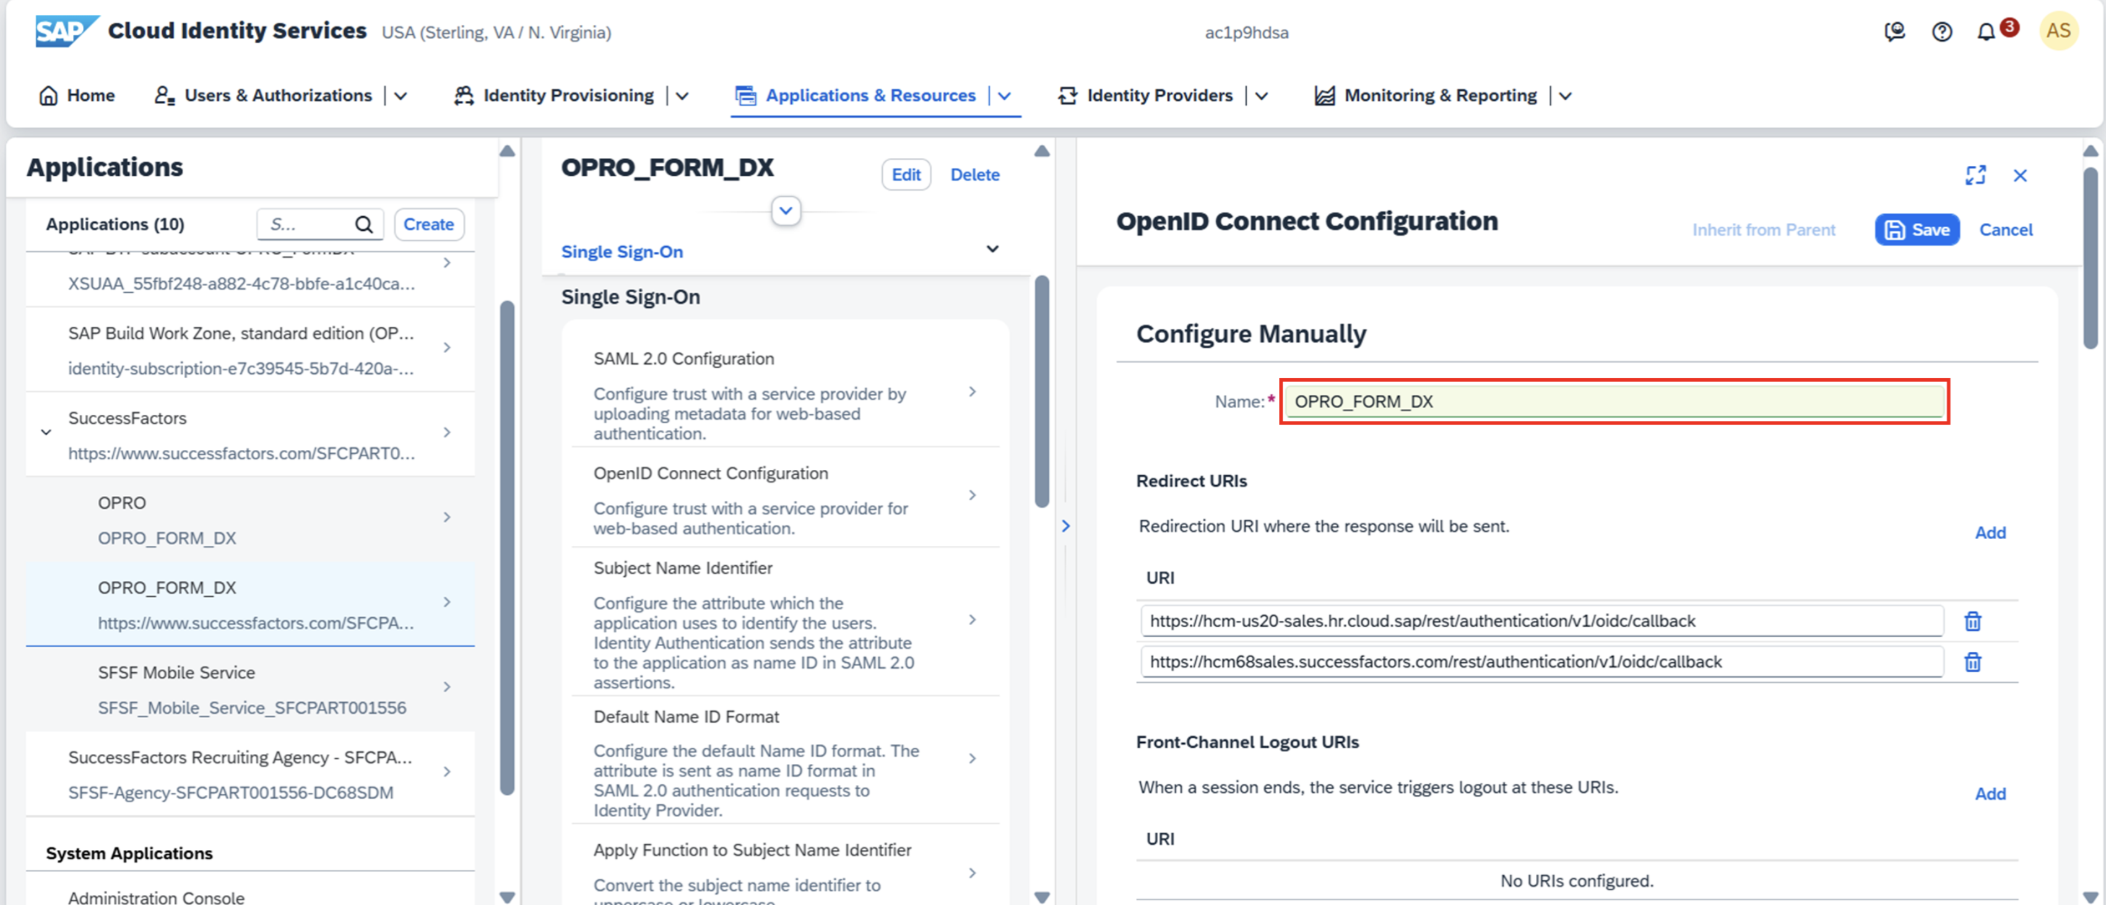Close the OpenID Connect Configuration panel
The width and height of the screenshot is (2106, 905).
[2019, 176]
